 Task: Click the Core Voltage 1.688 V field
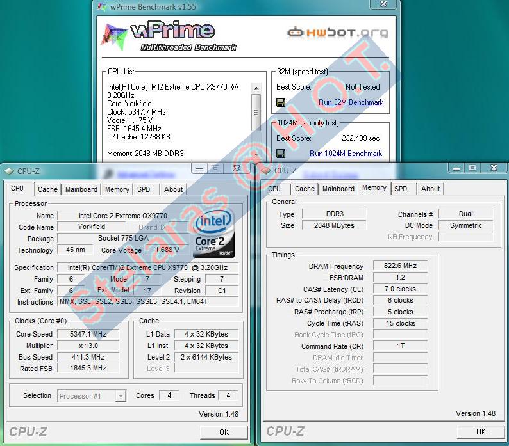coord(167,250)
